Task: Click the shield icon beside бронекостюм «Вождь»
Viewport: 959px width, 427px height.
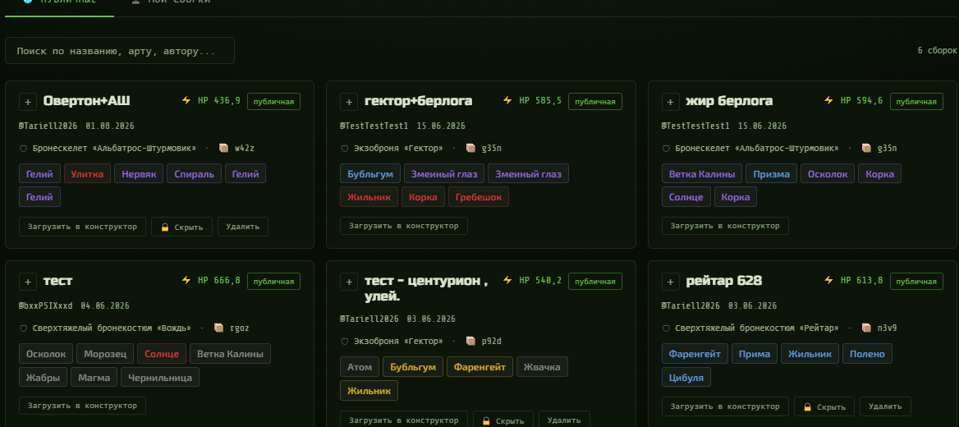Action: [x=23, y=328]
